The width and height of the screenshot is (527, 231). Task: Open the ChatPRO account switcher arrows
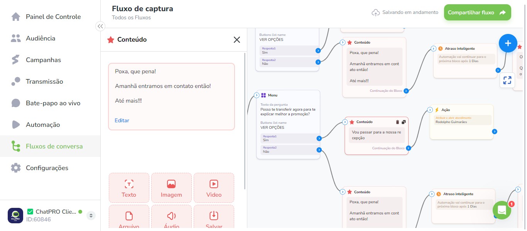click(91, 216)
